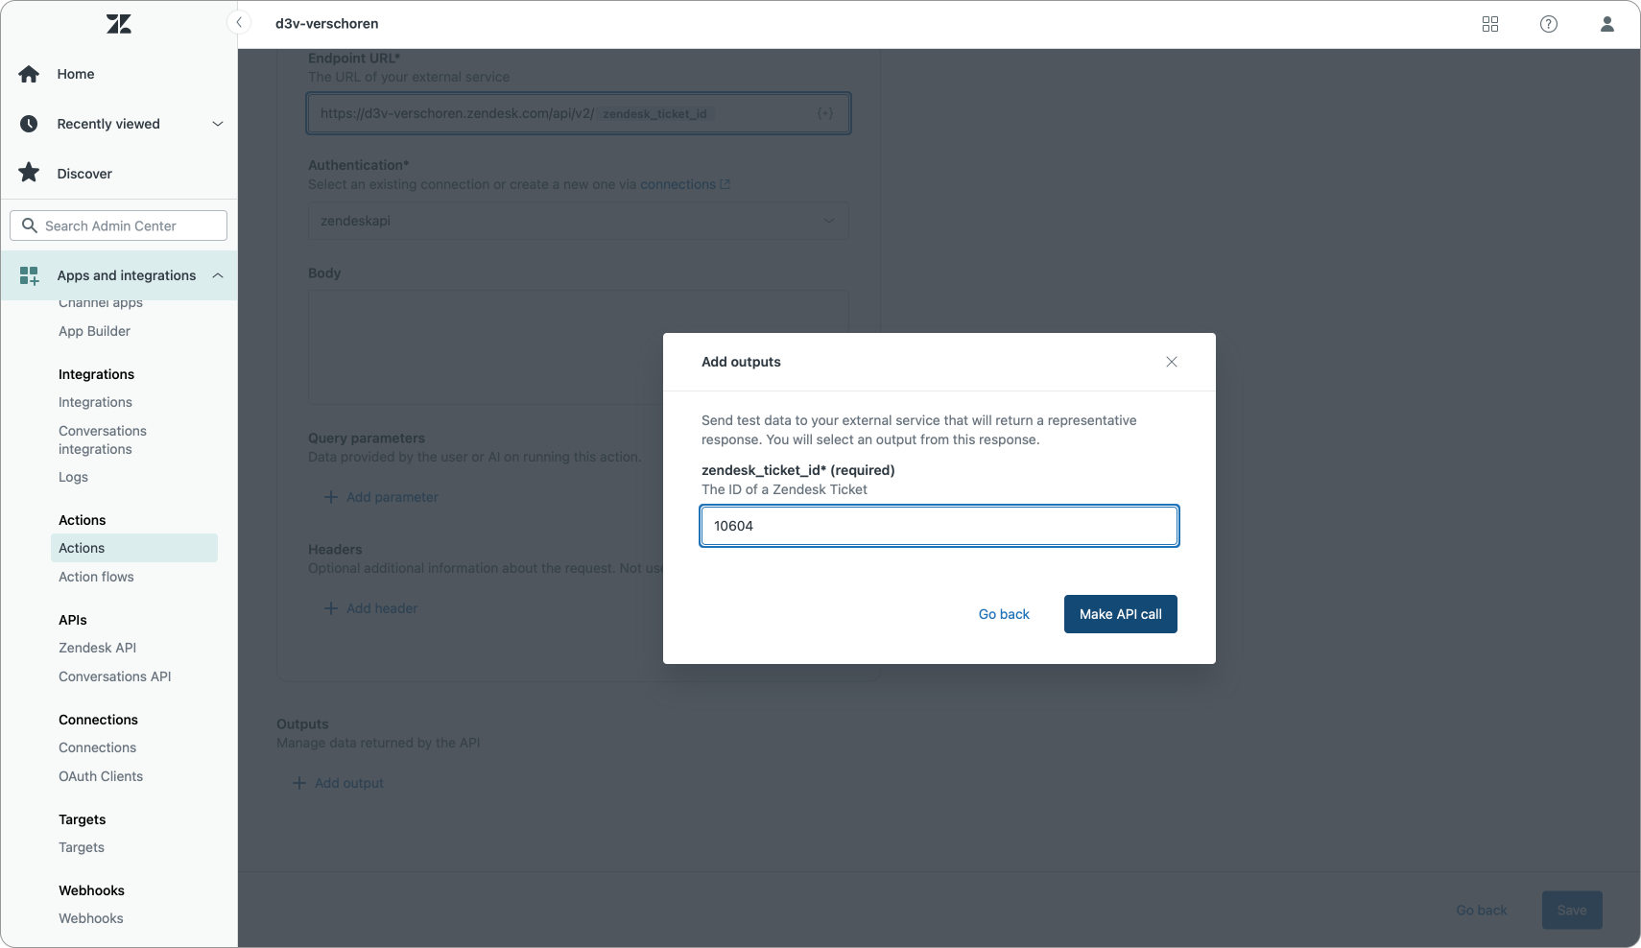
Task: Select the highlighted Actions sidebar item
Action: pos(133,548)
